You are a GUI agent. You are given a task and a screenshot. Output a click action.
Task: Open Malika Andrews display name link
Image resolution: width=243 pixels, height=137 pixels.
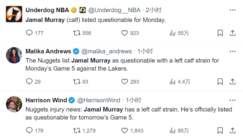[48, 51]
